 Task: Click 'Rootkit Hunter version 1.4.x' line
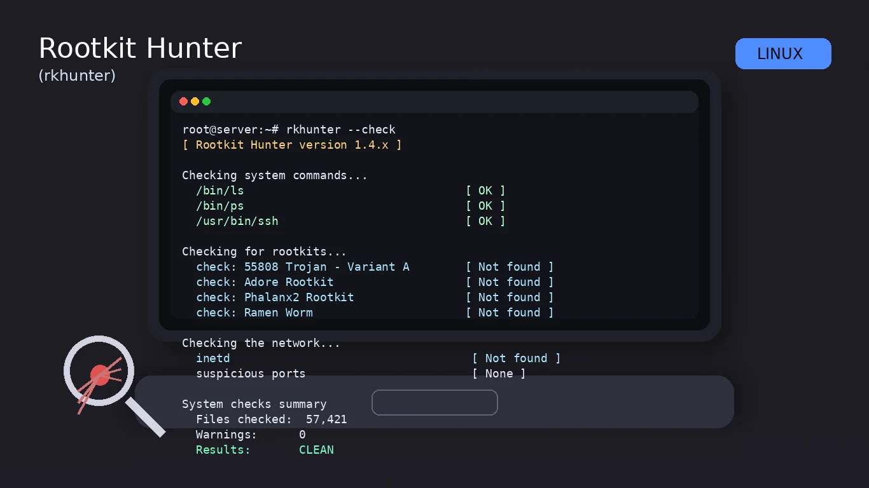coord(292,145)
